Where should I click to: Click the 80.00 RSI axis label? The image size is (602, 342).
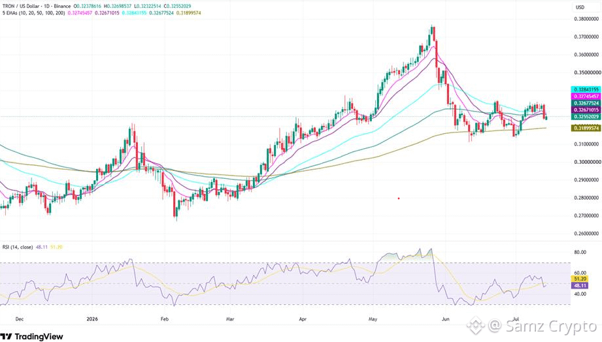click(x=580, y=252)
